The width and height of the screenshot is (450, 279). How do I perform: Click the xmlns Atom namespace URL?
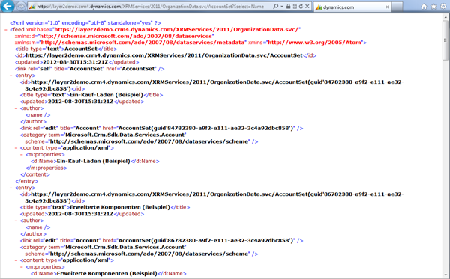point(314,43)
